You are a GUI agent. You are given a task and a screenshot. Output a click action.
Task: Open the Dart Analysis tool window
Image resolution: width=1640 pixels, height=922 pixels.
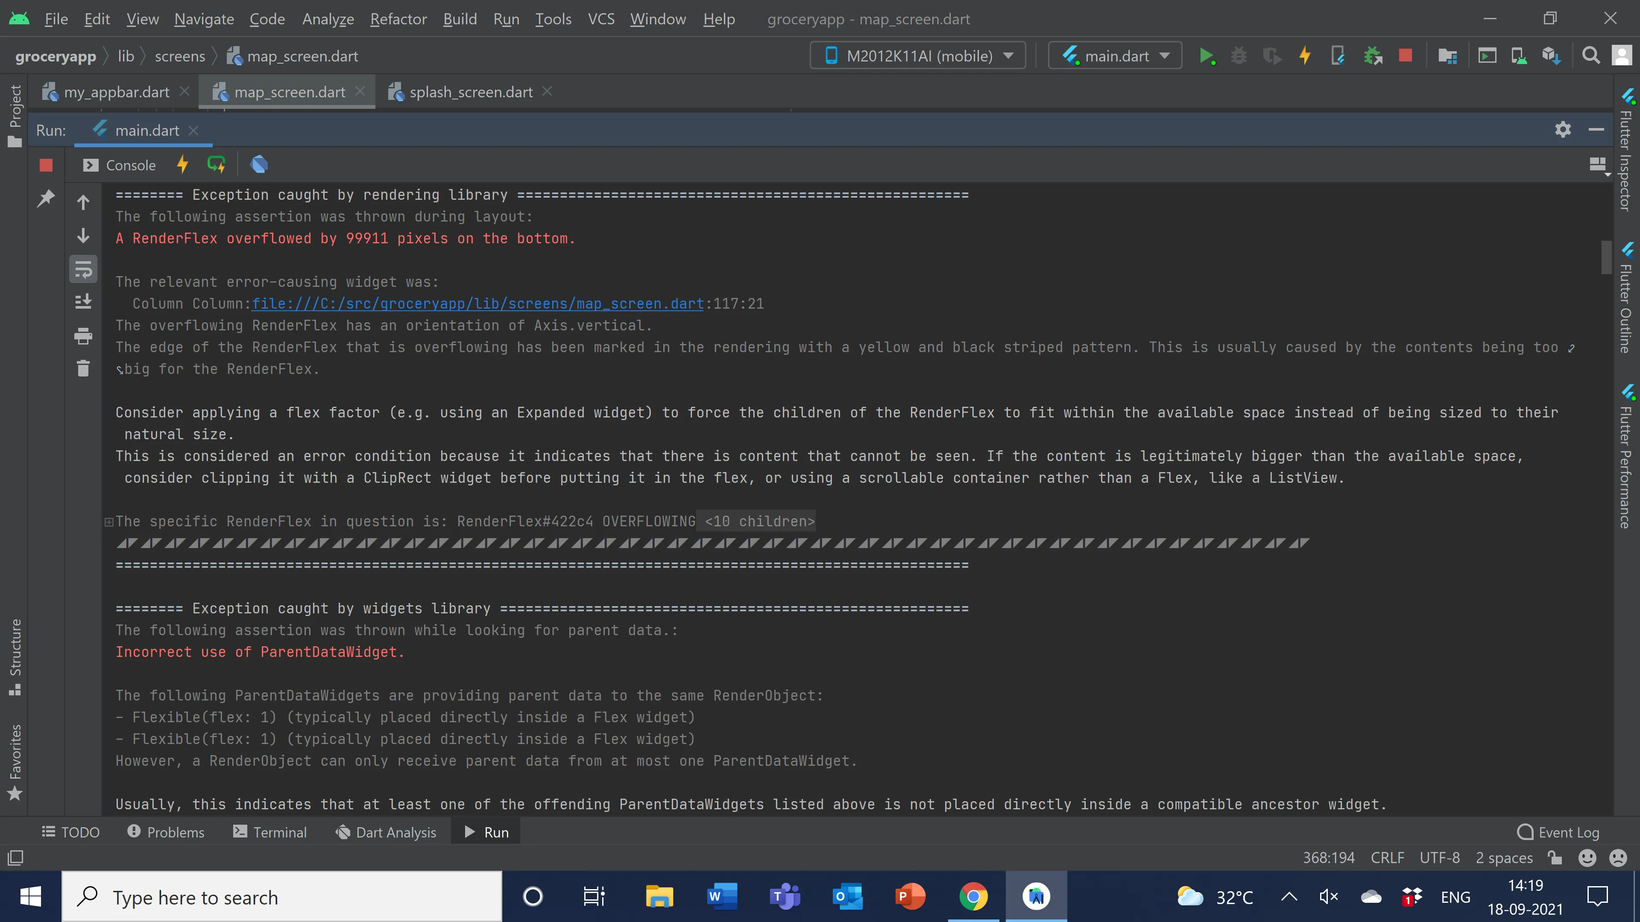click(387, 832)
